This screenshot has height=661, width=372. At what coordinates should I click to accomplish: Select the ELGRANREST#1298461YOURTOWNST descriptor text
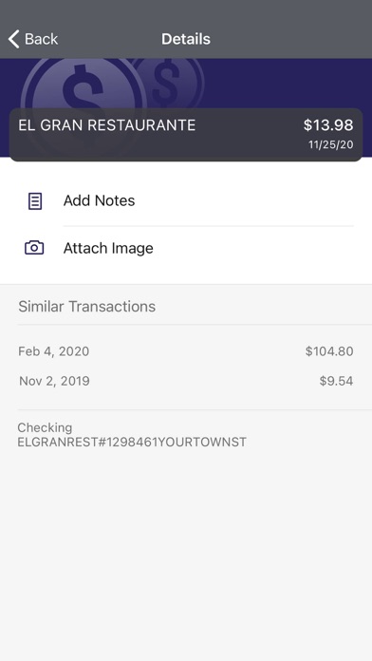pos(132,443)
